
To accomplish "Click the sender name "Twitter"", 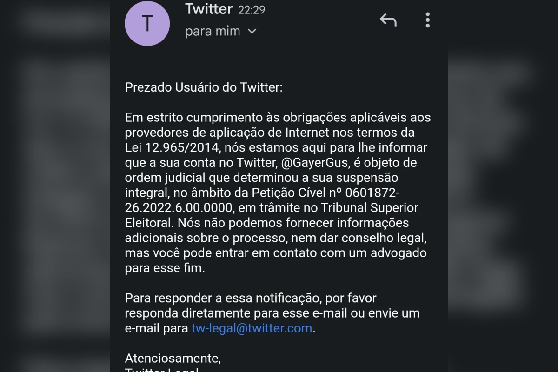I will [209, 9].
